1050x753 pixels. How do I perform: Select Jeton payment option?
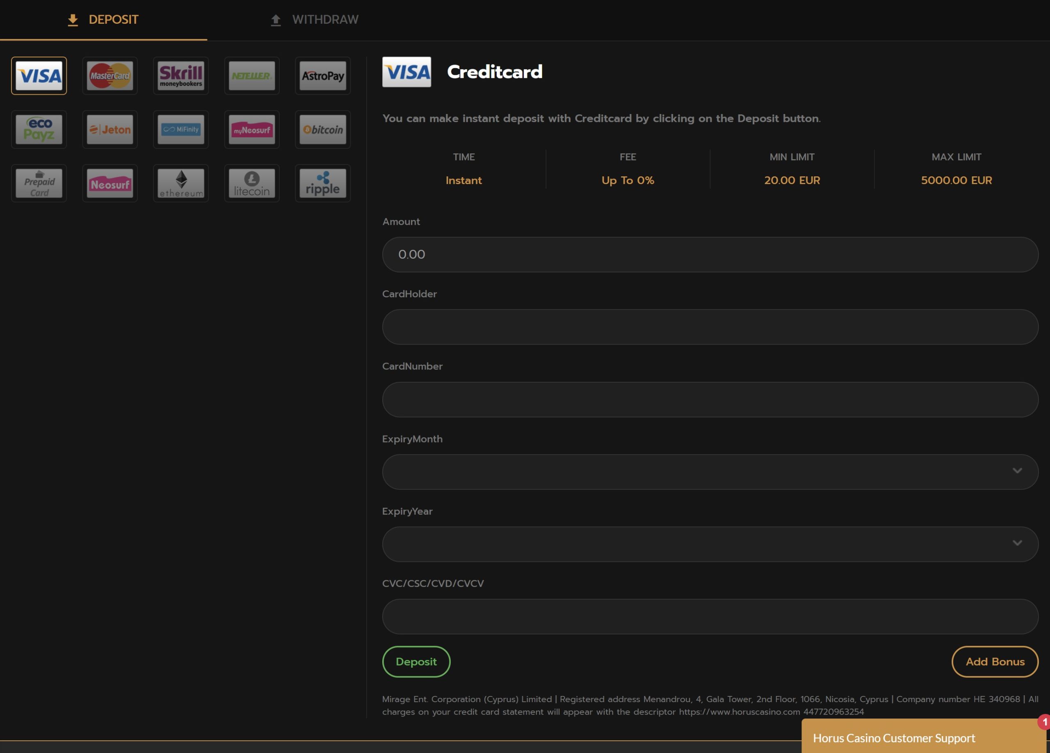[x=110, y=129]
